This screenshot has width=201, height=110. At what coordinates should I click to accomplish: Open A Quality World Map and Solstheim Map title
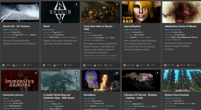tap(59, 96)
